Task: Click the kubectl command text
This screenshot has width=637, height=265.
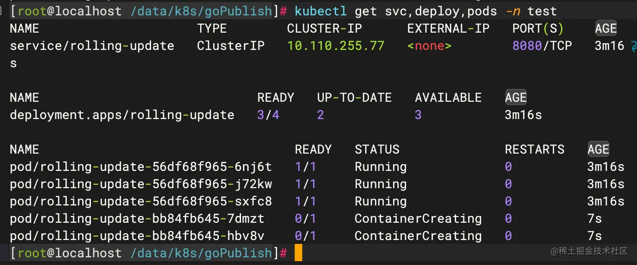Action: click(x=425, y=11)
